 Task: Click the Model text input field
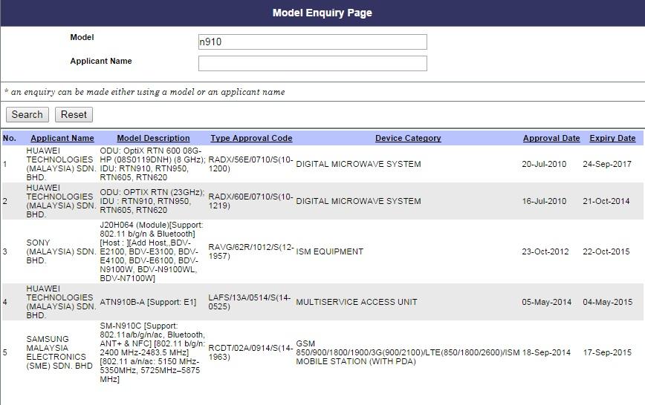click(312, 42)
